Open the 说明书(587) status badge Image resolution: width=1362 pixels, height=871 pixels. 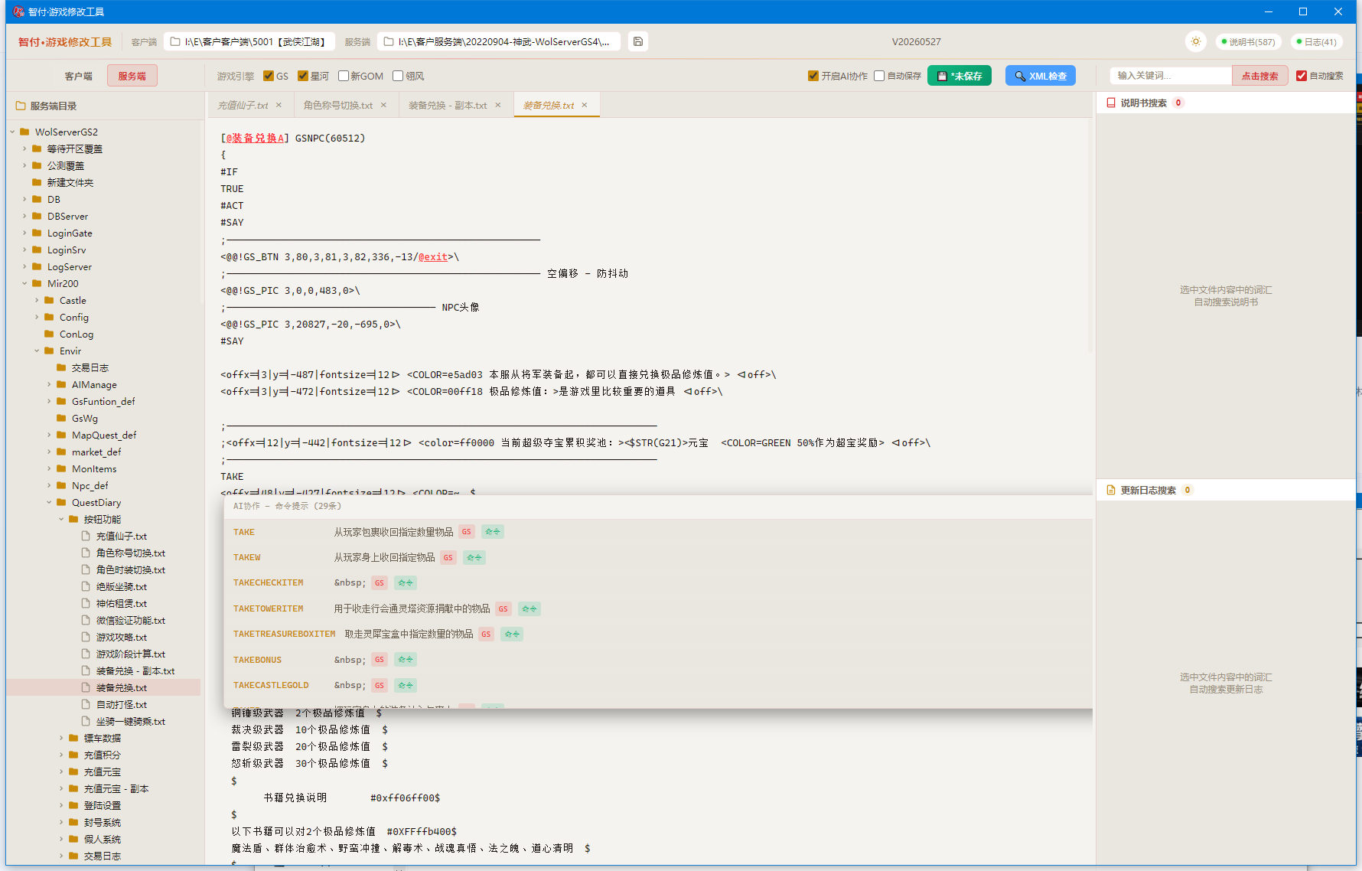click(1248, 42)
